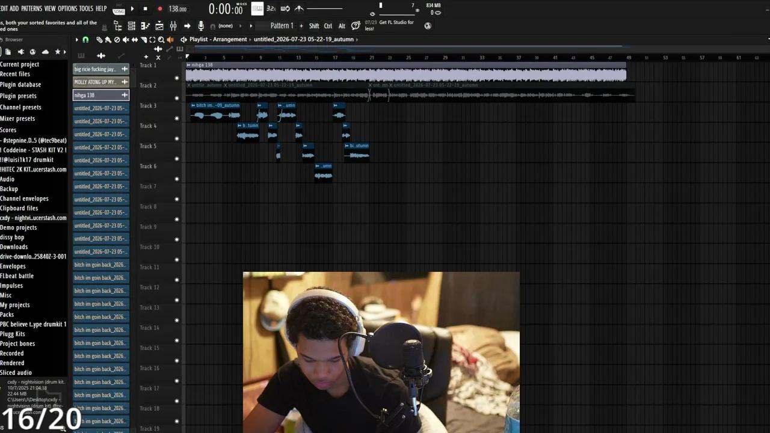
Task: Mute Track 4 with its dot
Action: click(x=177, y=139)
